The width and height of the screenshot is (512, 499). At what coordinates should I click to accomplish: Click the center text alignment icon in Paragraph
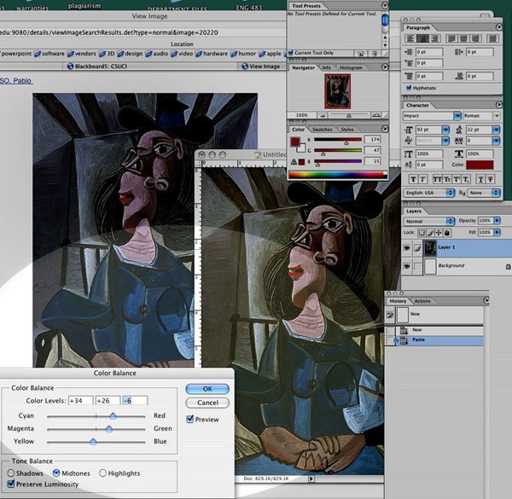[x=422, y=39]
